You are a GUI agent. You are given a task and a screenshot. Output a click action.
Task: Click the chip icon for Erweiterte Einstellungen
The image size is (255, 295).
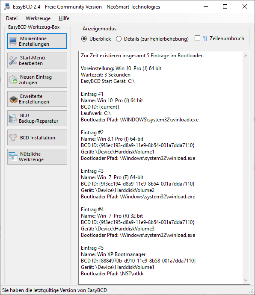pos(13,99)
